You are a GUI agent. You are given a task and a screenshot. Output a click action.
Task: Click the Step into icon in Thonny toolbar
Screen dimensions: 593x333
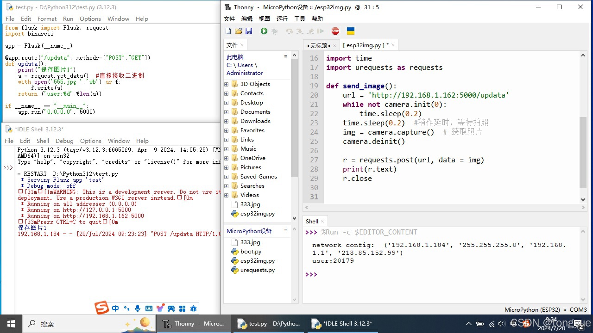pos(300,31)
